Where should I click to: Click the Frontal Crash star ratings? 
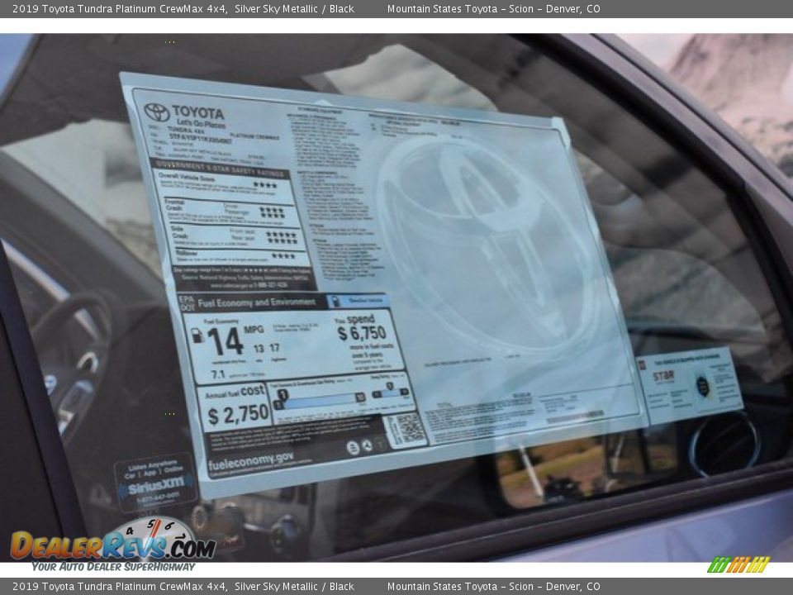272,212
